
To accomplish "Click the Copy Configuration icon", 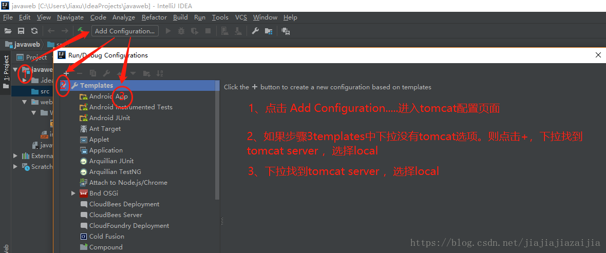I will [93, 73].
